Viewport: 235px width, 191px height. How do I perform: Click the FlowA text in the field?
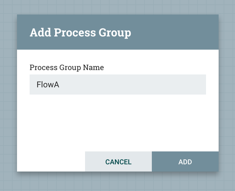48,85
